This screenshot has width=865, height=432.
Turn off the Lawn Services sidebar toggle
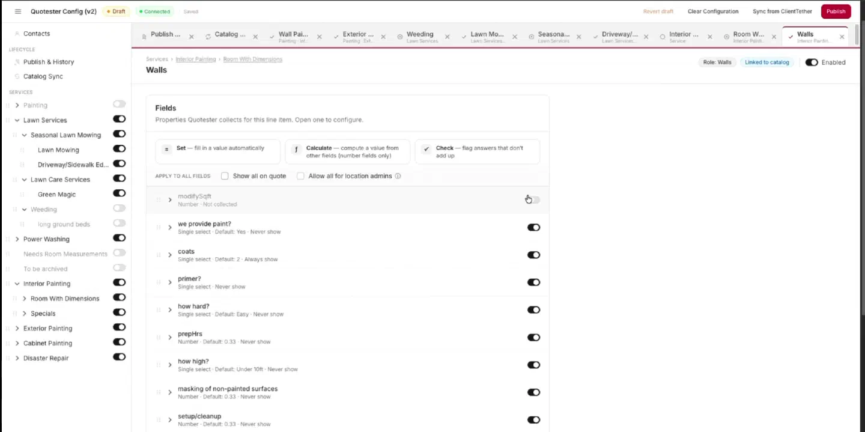119,120
